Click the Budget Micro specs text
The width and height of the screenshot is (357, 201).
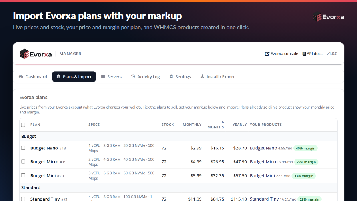pyautogui.click(x=122, y=162)
